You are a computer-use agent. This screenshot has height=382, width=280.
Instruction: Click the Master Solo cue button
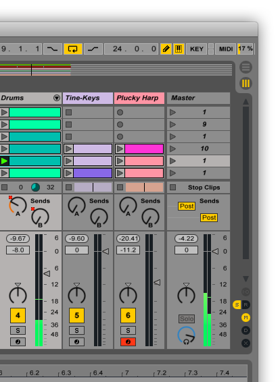[x=187, y=319]
